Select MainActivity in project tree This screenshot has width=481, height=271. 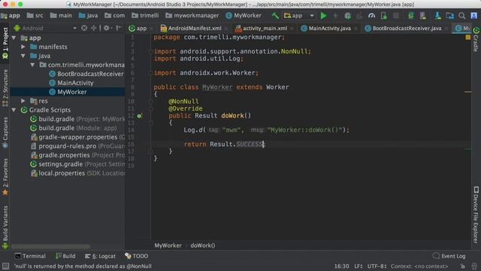click(x=71, y=83)
